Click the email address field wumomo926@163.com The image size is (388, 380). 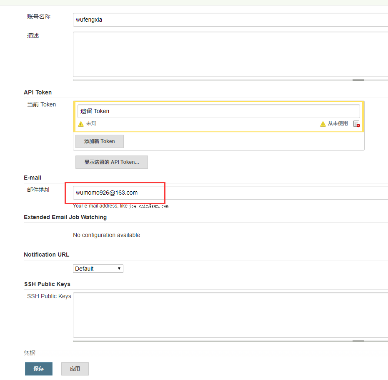(230, 193)
